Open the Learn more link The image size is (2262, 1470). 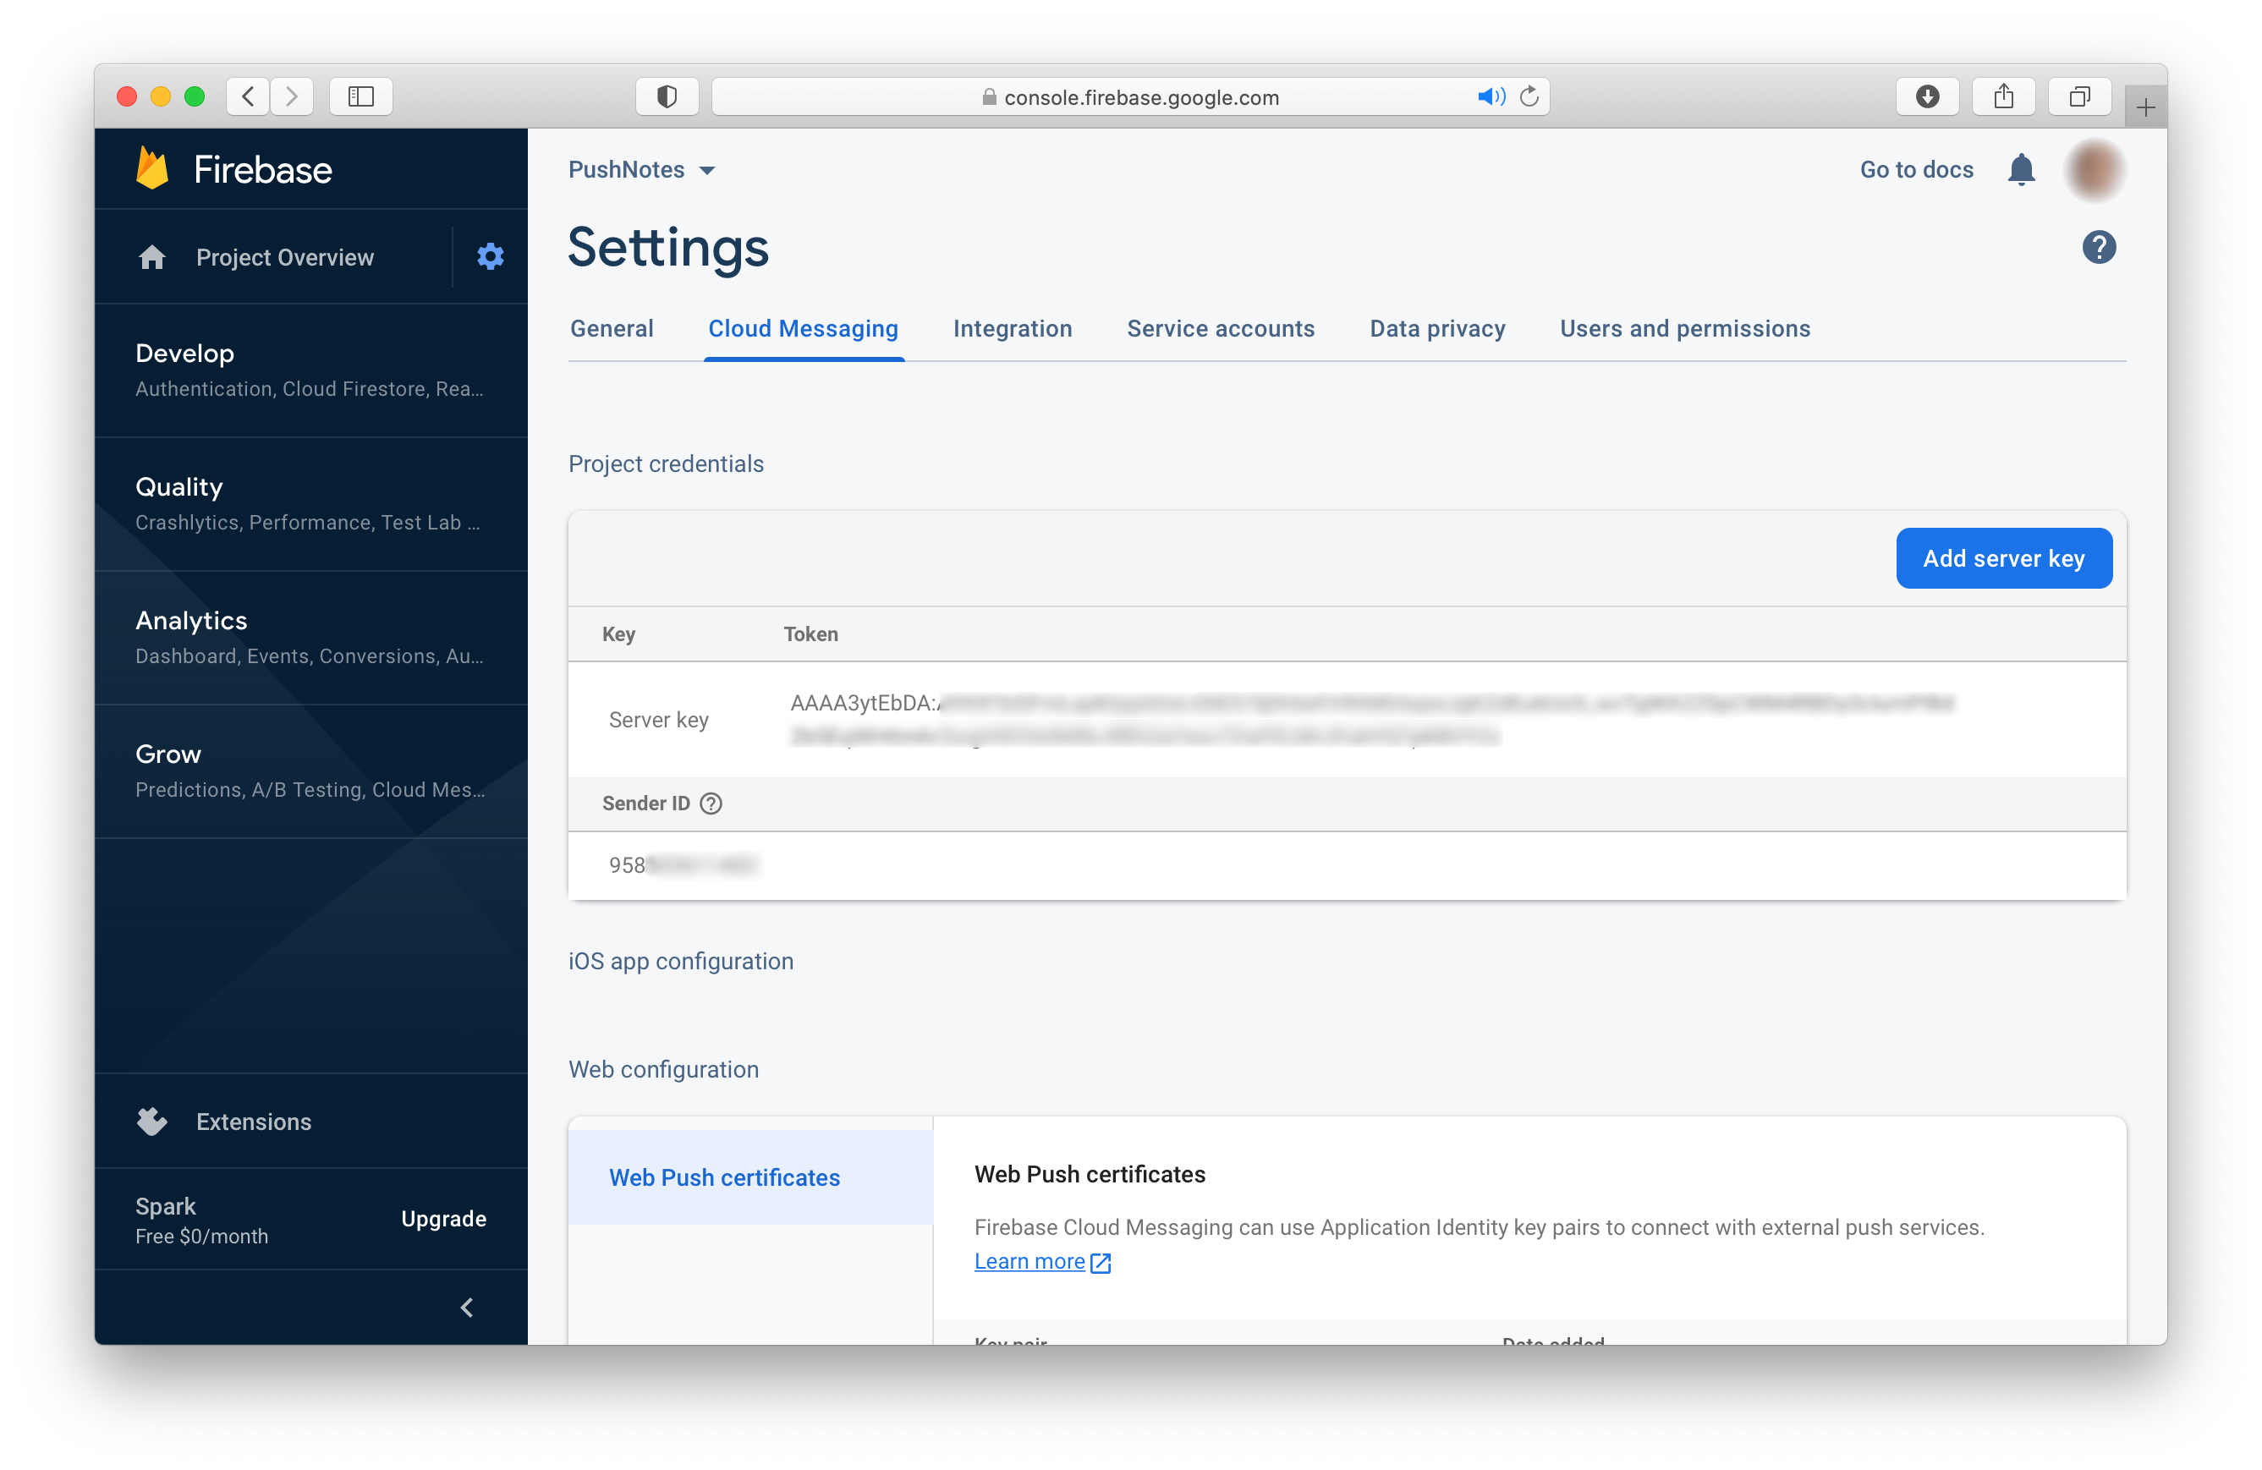pyautogui.click(x=1029, y=1262)
